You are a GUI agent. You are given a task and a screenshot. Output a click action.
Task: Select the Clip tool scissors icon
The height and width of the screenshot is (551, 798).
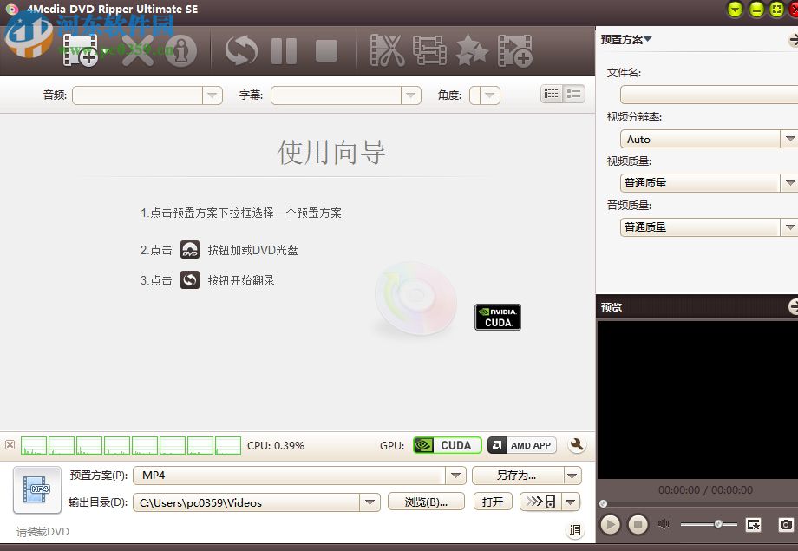[x=388, y=49]
